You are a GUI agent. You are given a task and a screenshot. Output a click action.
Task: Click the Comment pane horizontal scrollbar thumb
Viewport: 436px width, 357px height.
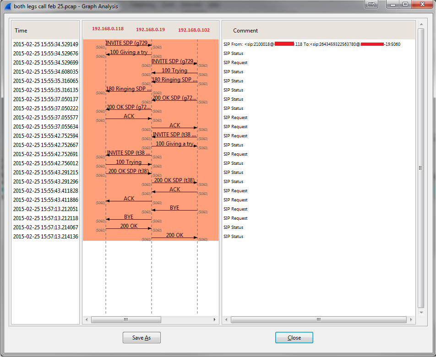[318, 319]
